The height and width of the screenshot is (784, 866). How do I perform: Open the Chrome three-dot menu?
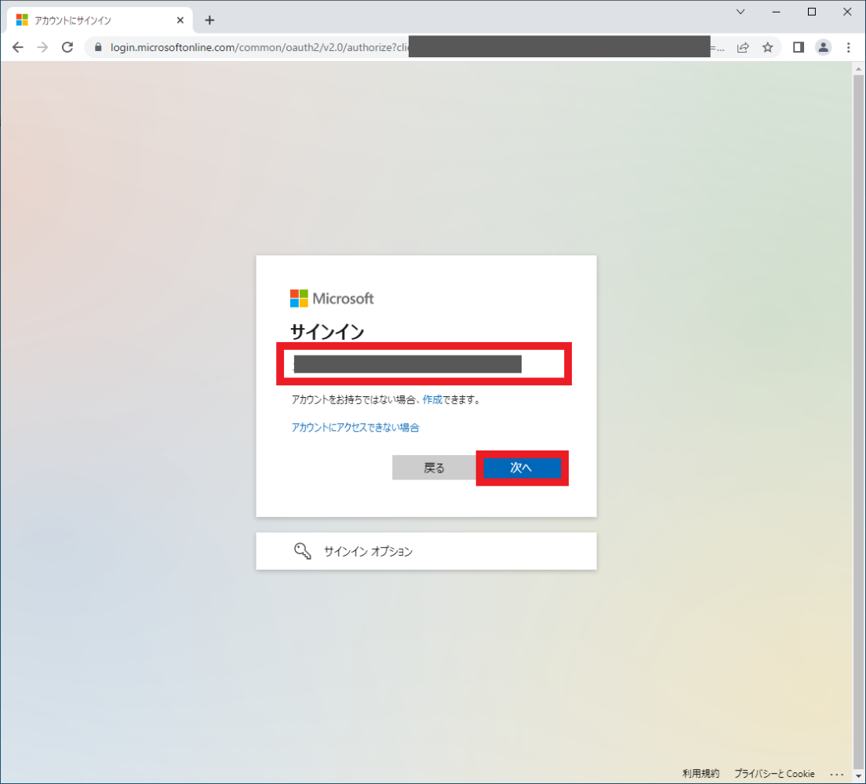click(848, 48)
